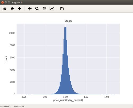Select the zoom to rectangle tool
The image size is (133, 108).
(x=37, y=9)
